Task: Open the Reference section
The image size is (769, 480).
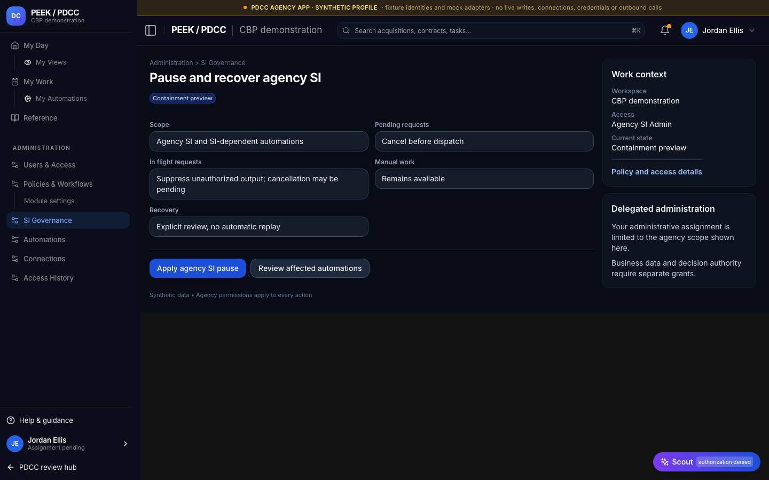Action: [40, 118]
